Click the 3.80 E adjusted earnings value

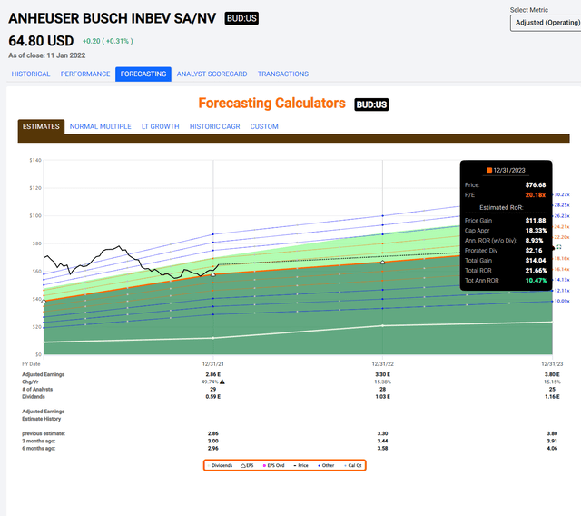point(552,374)
